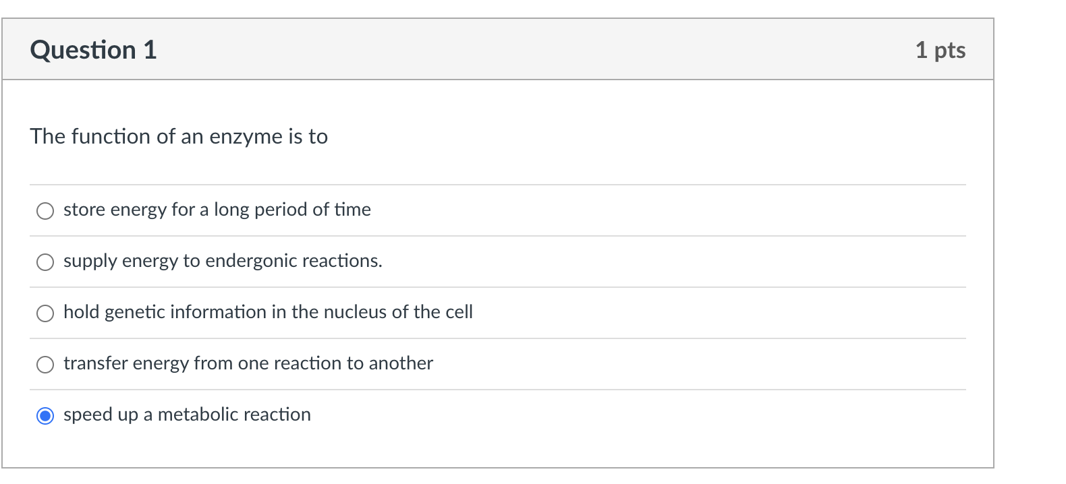Click the 'hold genetic information in the nucleus' answer text
1066x484 pixels.
[268, 312]
